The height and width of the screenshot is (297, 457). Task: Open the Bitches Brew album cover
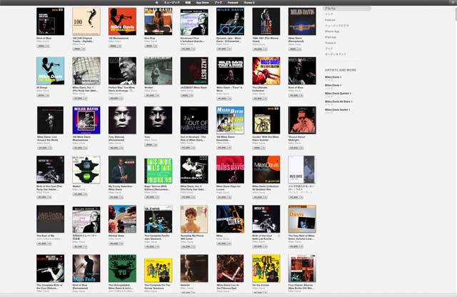pyautogui.click(x=122, y=219)
